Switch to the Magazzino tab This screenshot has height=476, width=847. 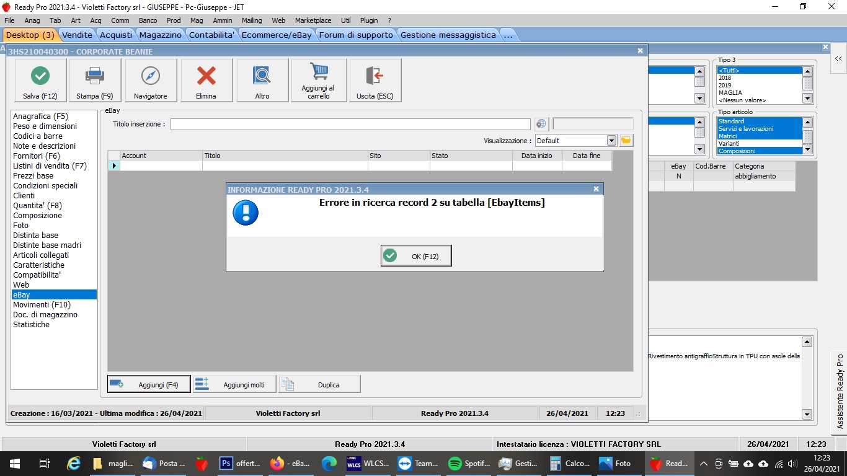tap(161, 35)
